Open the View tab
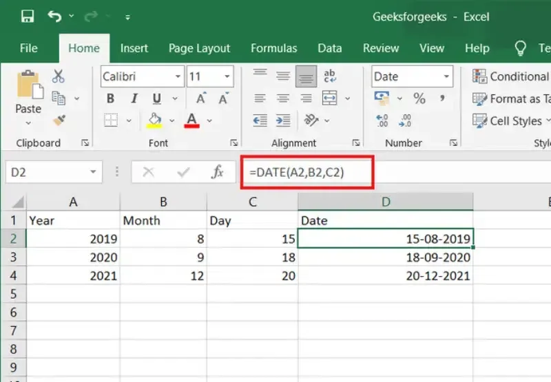This screenshot has width=551, height=382. tap(432, 48)
